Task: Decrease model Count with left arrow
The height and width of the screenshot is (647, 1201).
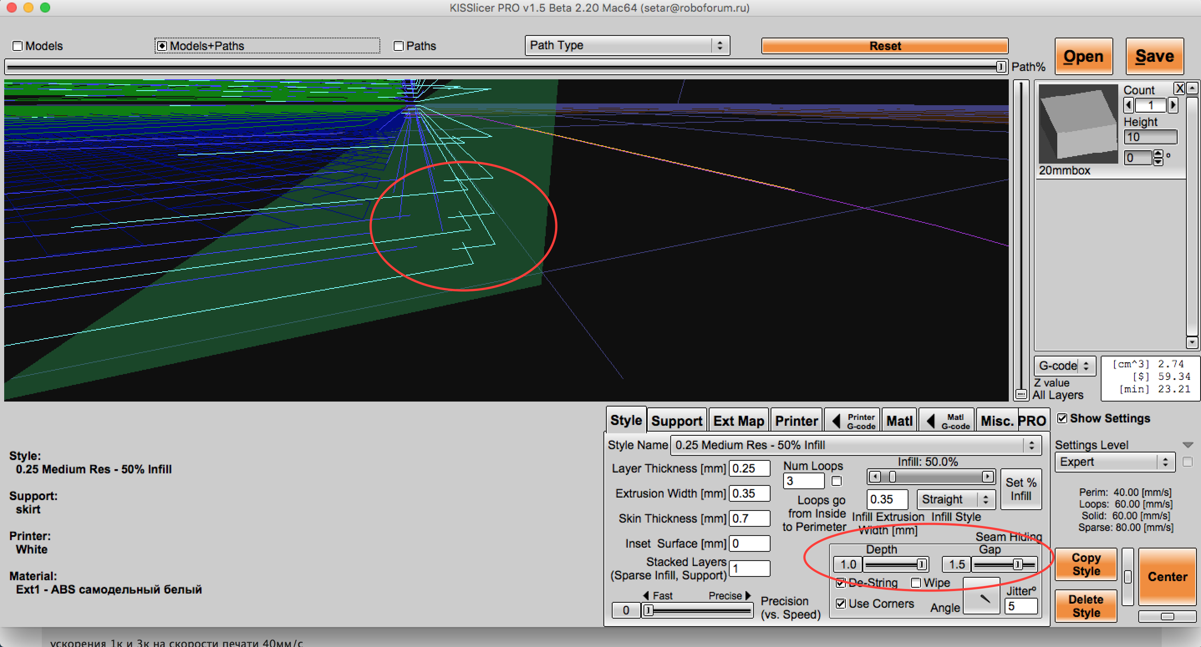Action: [x=1128, y=105]
